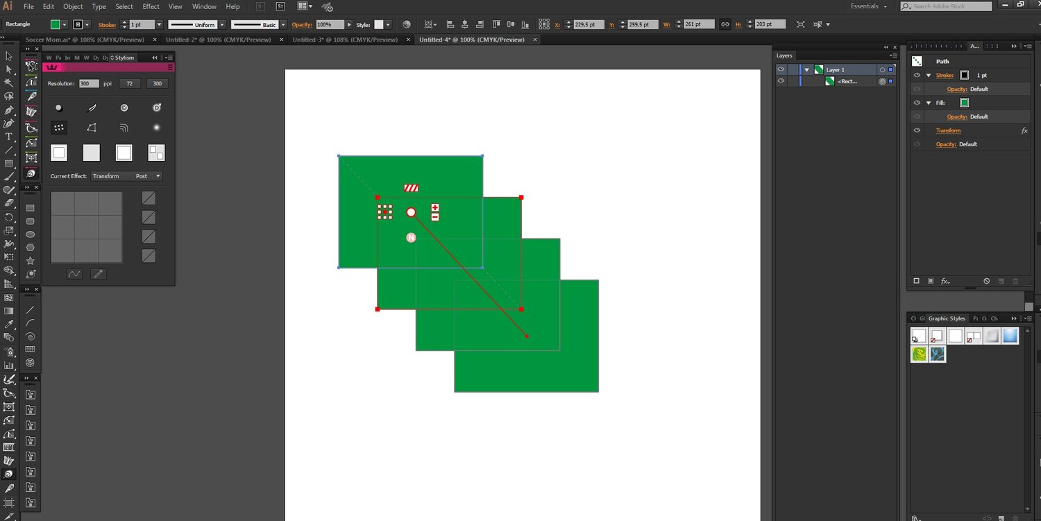
Task: Click the Stroke link in control bar
Action: [x=106, y=24]
